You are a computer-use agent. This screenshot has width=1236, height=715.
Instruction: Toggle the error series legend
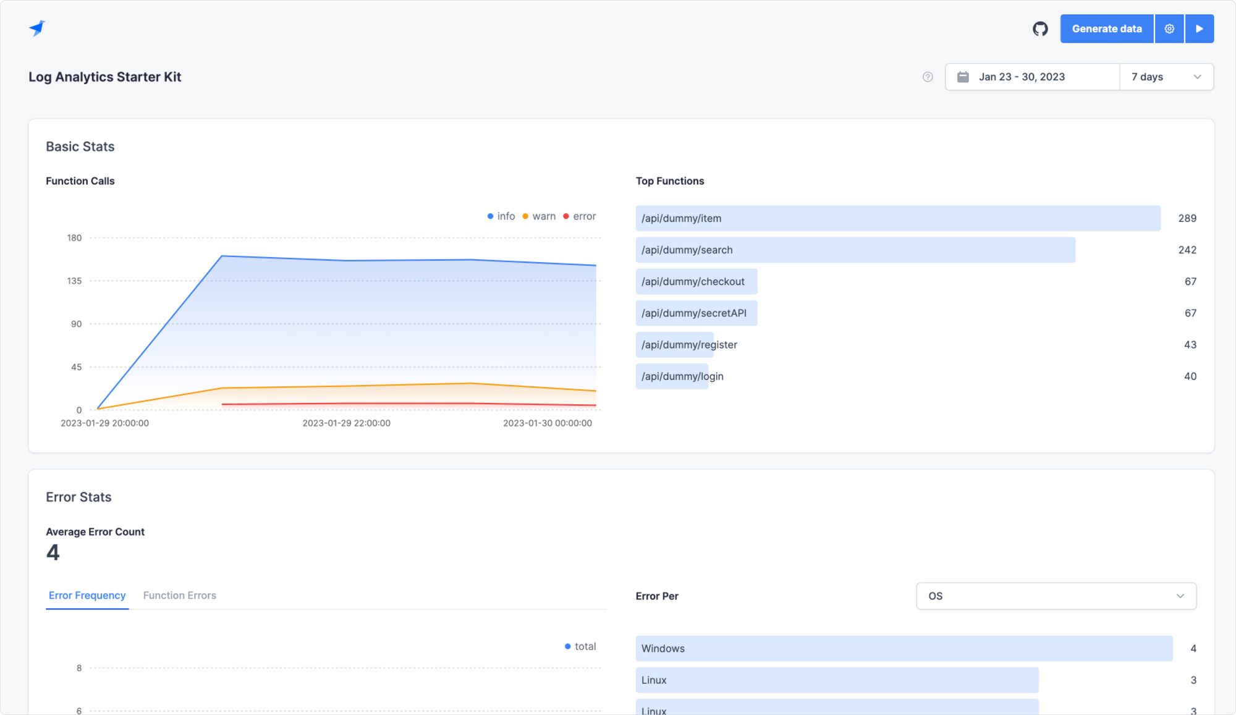tap(580, 216)
